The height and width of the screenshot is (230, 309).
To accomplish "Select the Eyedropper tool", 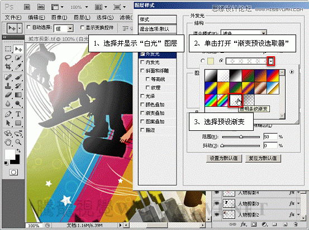I will click(x=18, y=67).
